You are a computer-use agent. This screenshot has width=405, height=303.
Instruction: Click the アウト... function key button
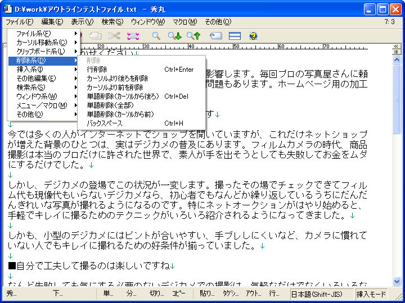[254, 293]
